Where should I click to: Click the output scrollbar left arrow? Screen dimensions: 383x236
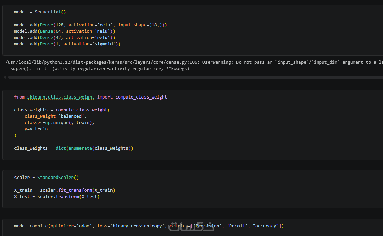pos(5,77)
